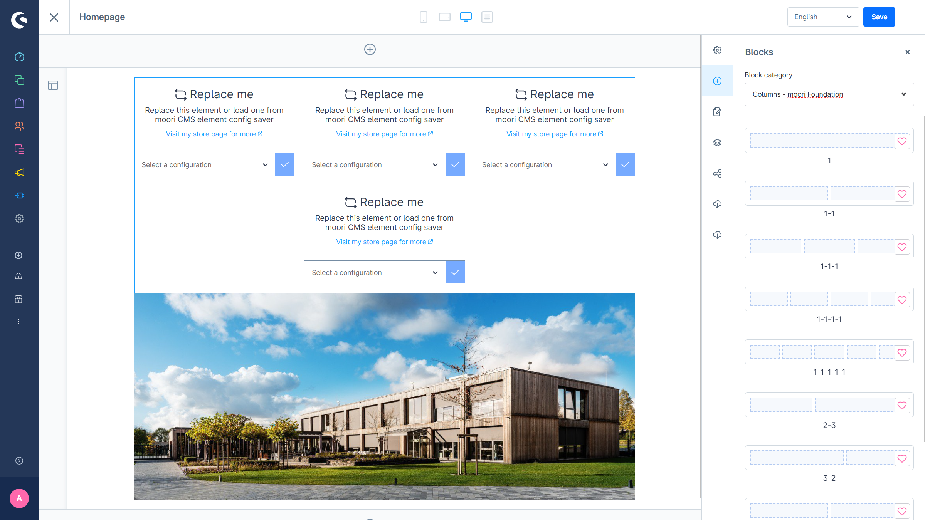Open the Block category dropdown

829,94
